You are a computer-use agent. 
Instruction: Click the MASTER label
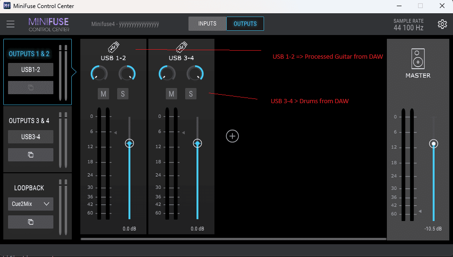pyautogui.click(x=418, y=76)
